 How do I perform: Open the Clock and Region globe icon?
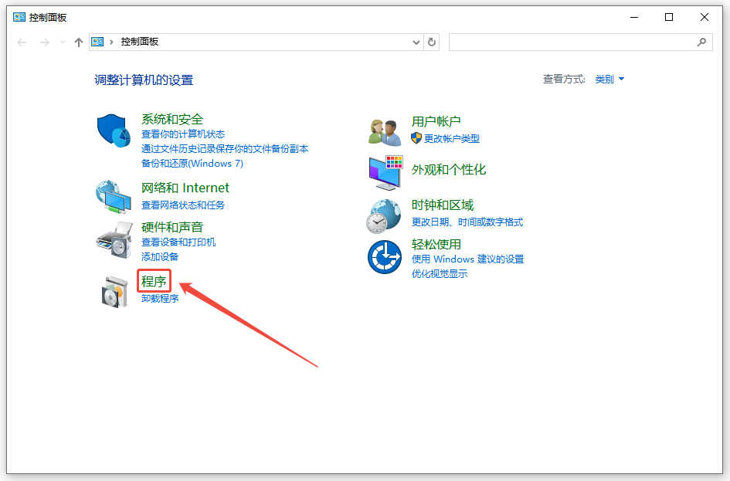[384, 216]
